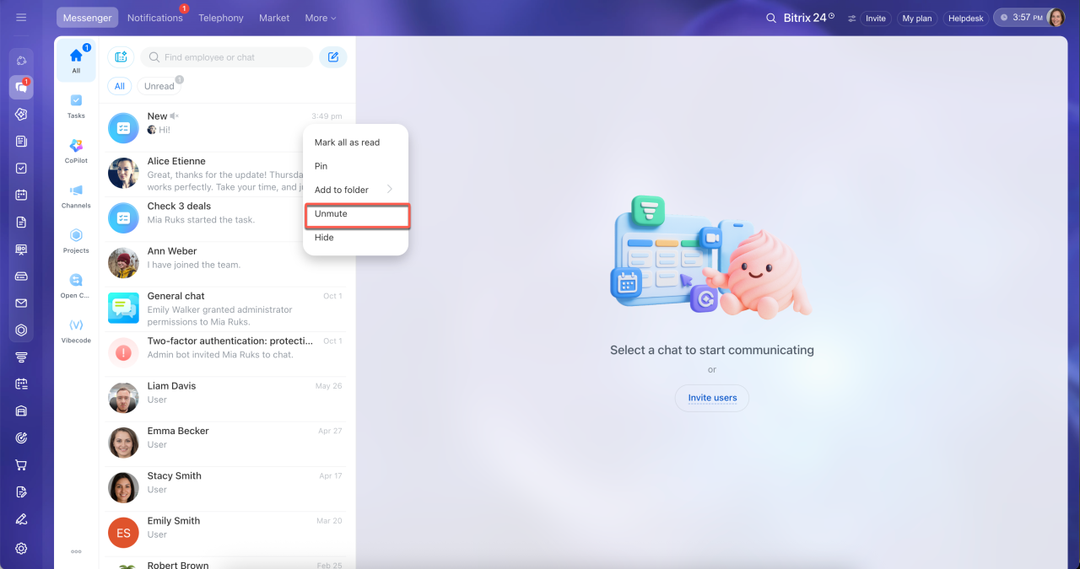
Task: Open CoPilot in messenger sidebar
Action: click(x=76, y=151)
